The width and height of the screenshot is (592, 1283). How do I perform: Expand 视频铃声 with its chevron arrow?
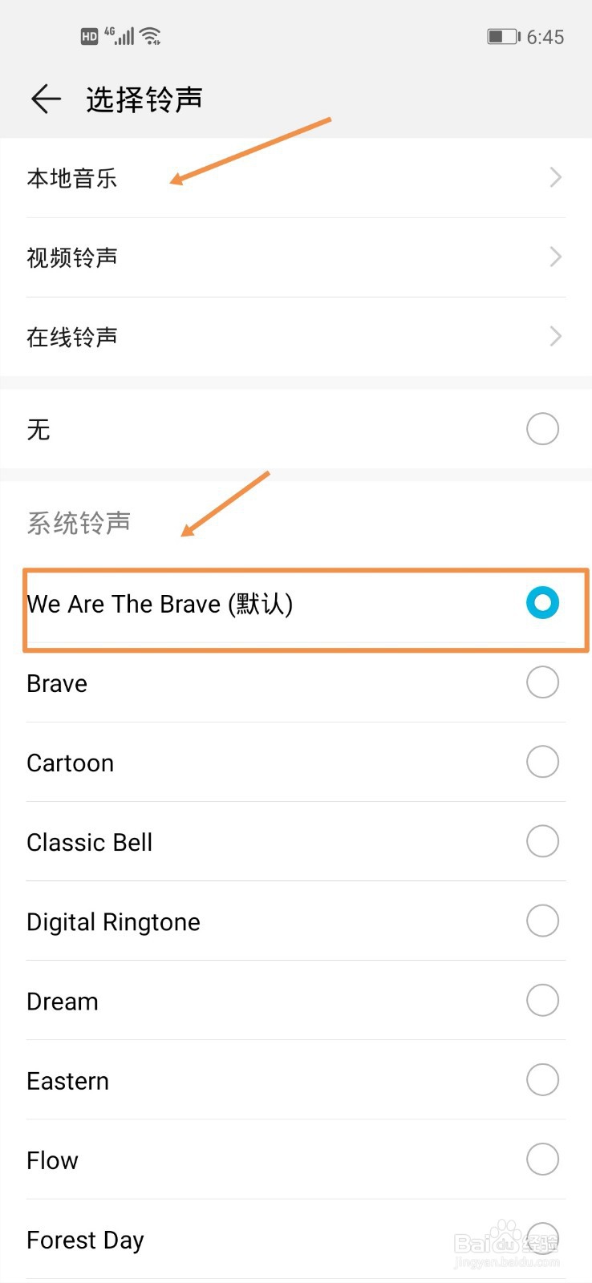pyautogui.click(x=555, y=257)
